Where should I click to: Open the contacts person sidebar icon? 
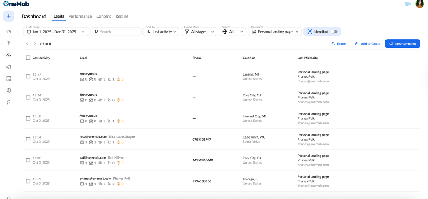[9, 102]
